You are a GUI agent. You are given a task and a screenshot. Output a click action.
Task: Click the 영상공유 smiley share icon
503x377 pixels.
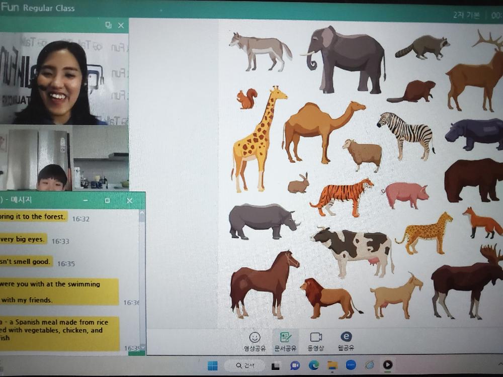click(255, 341)
